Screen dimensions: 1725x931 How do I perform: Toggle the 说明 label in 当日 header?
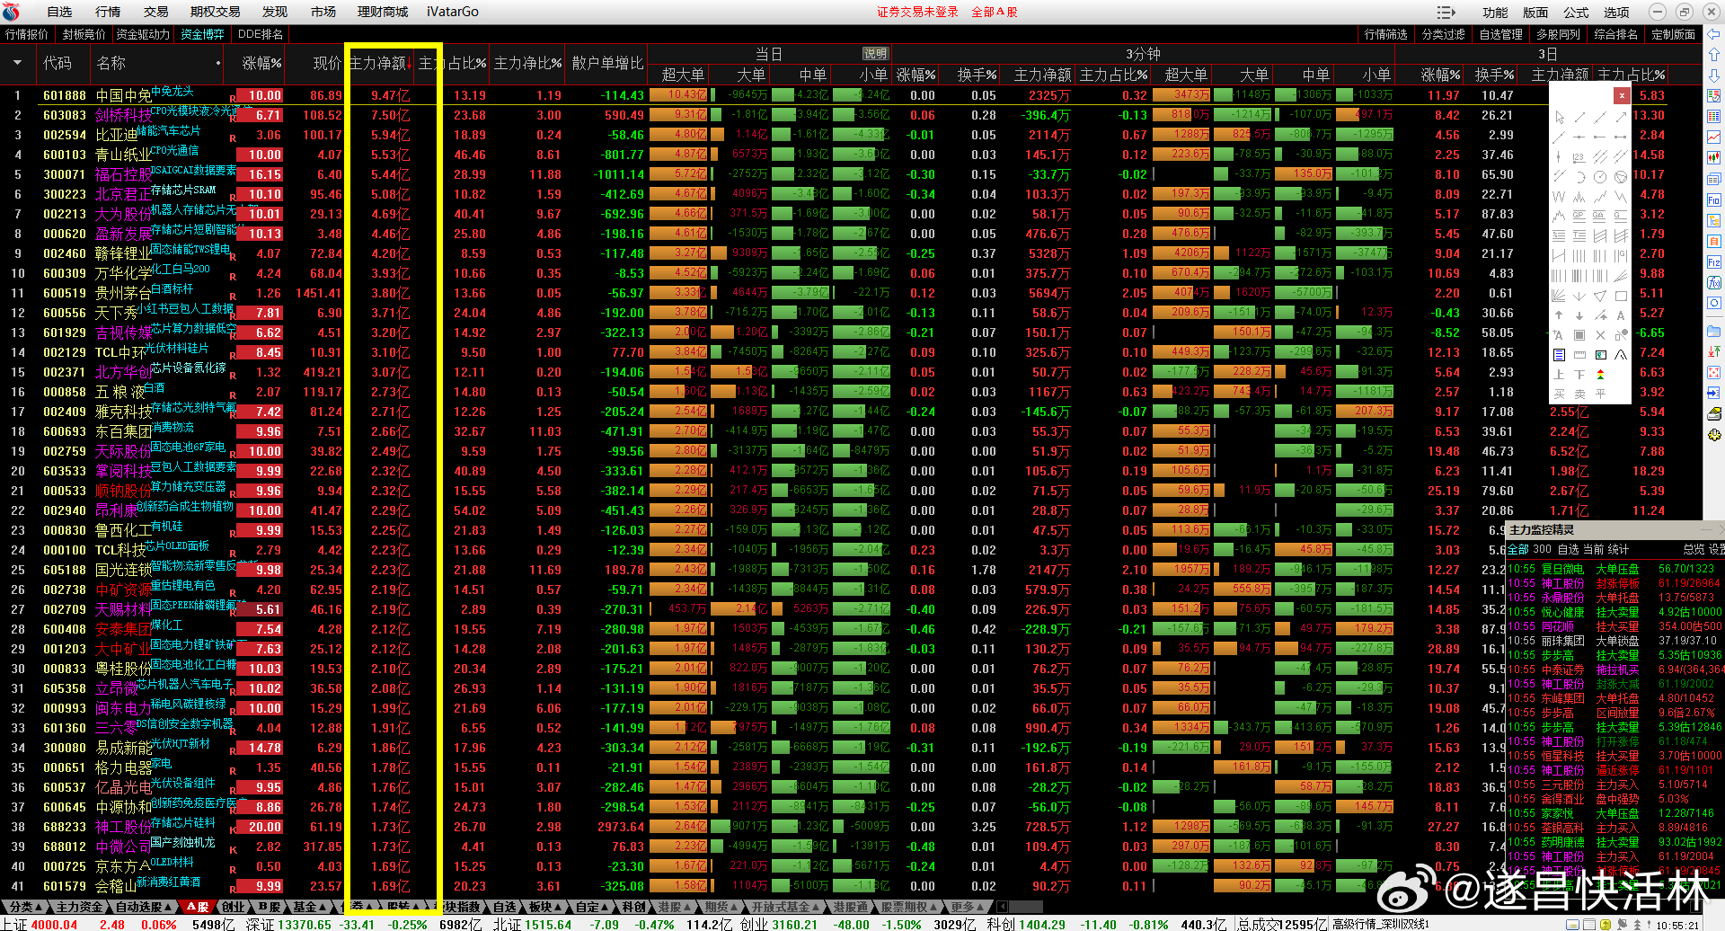[x=875, y=54]
